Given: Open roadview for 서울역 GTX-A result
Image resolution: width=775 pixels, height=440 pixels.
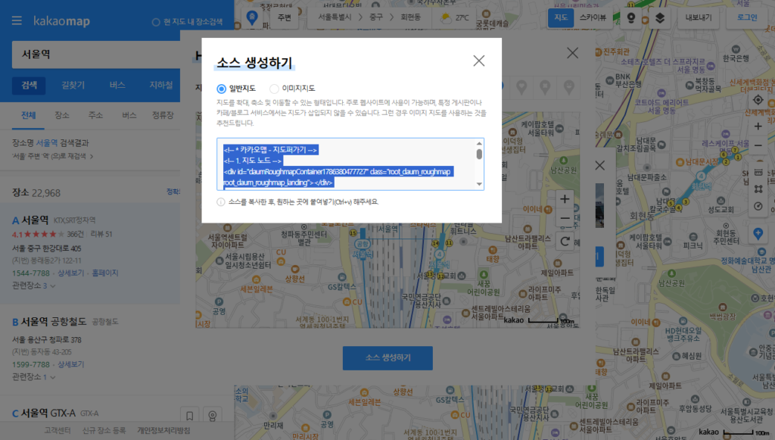Looking at the screenshot, I should point(212,415).
